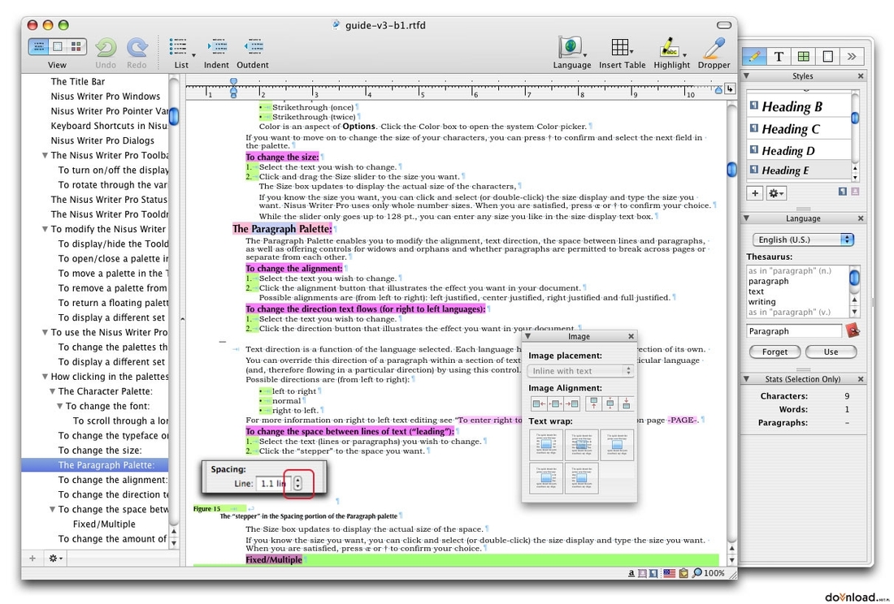This screenshot has width=894, height=604.
Task: Click the Forget button
Action: [775, 352]
